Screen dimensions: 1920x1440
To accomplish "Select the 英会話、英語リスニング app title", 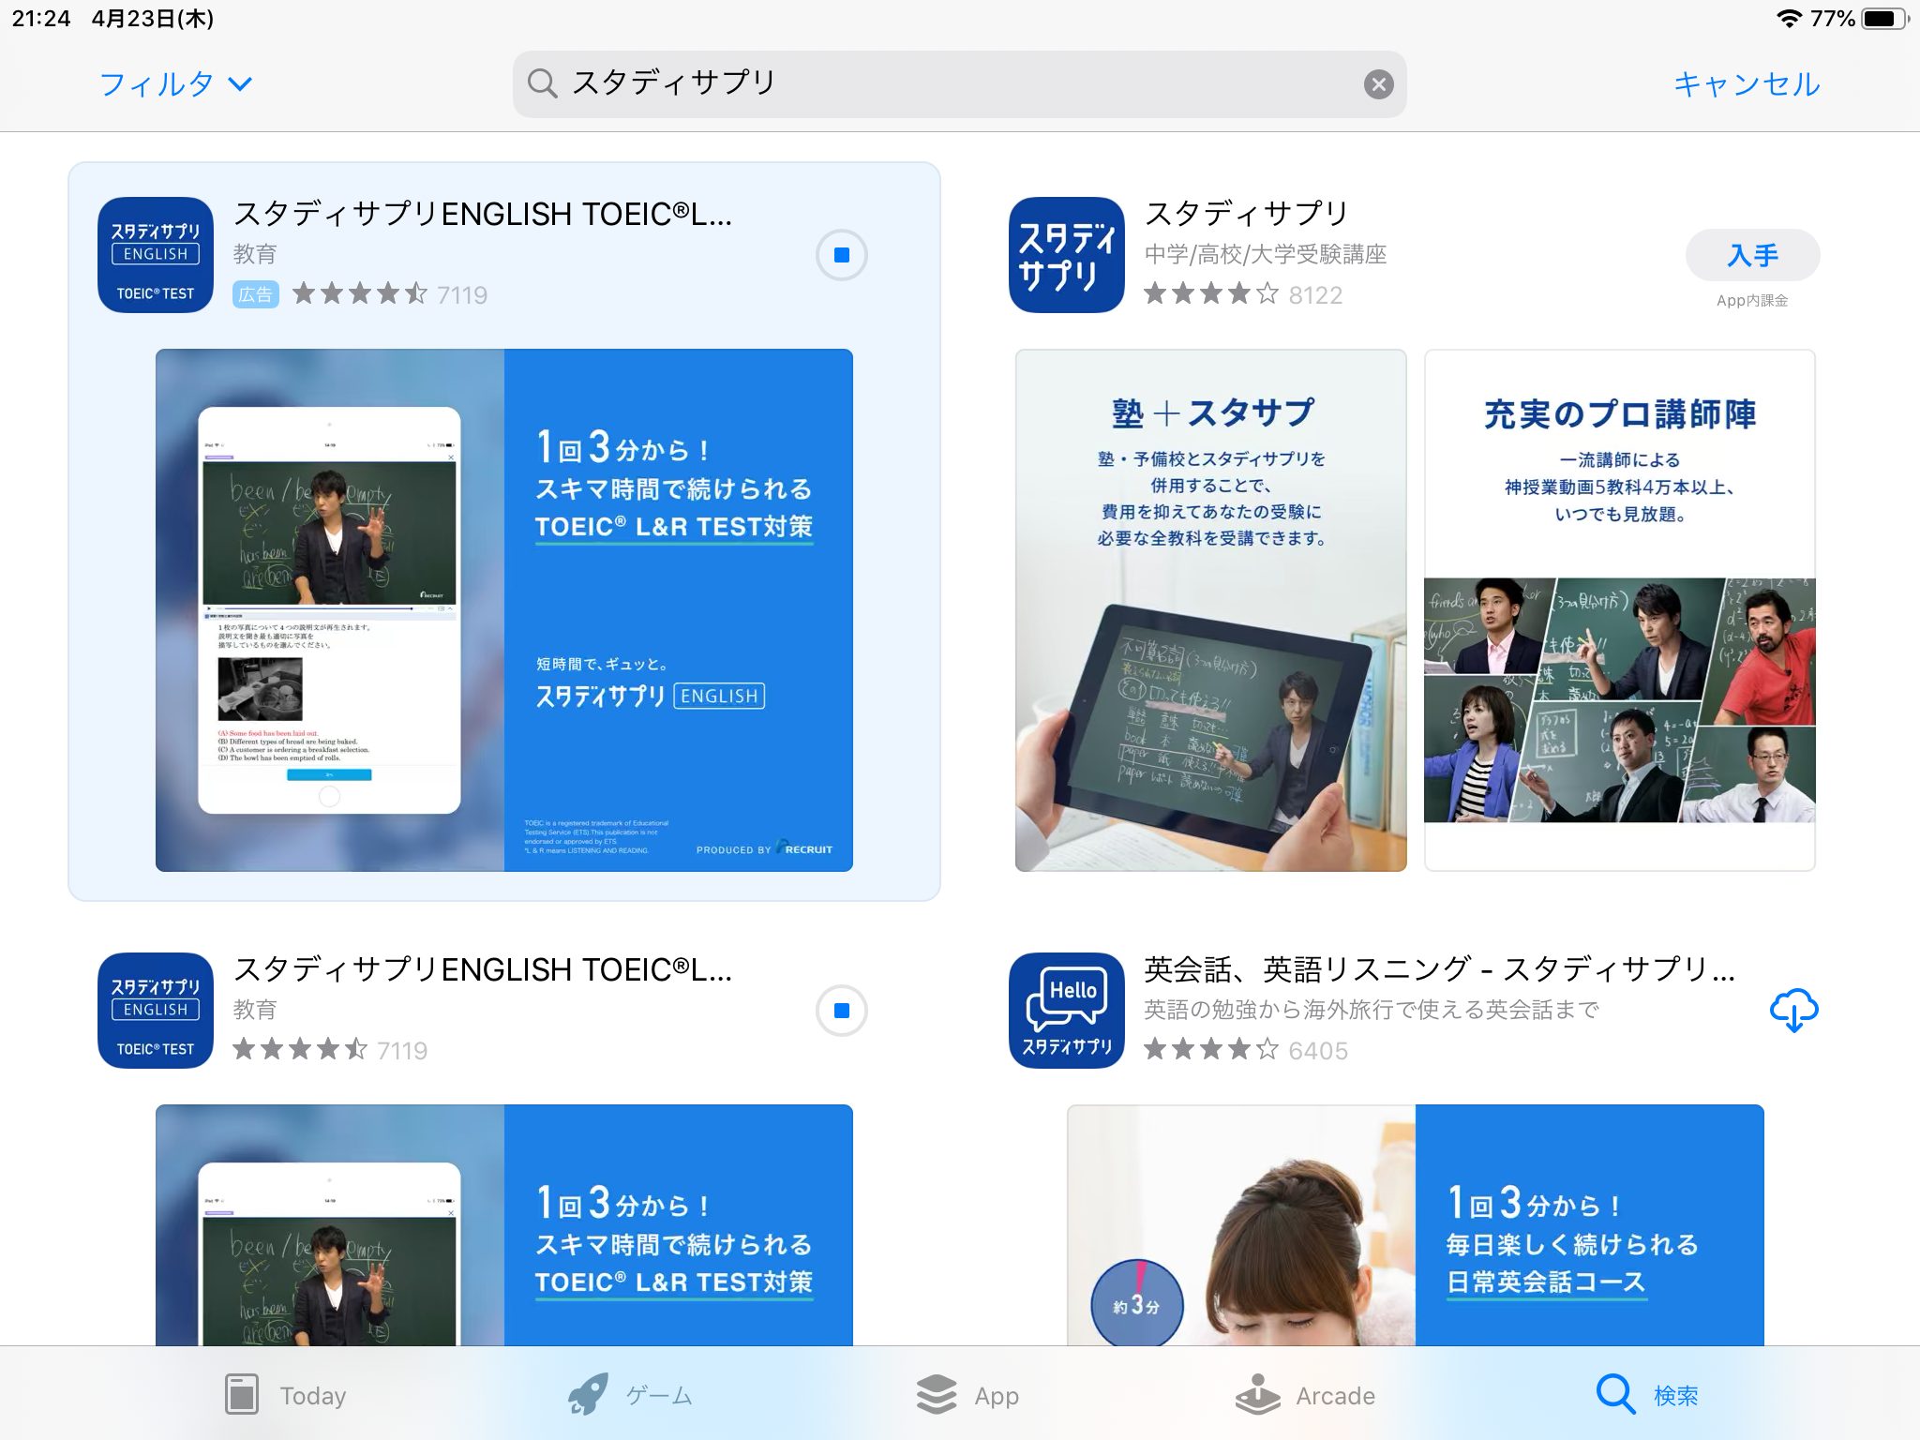I will pos(1440,969).
